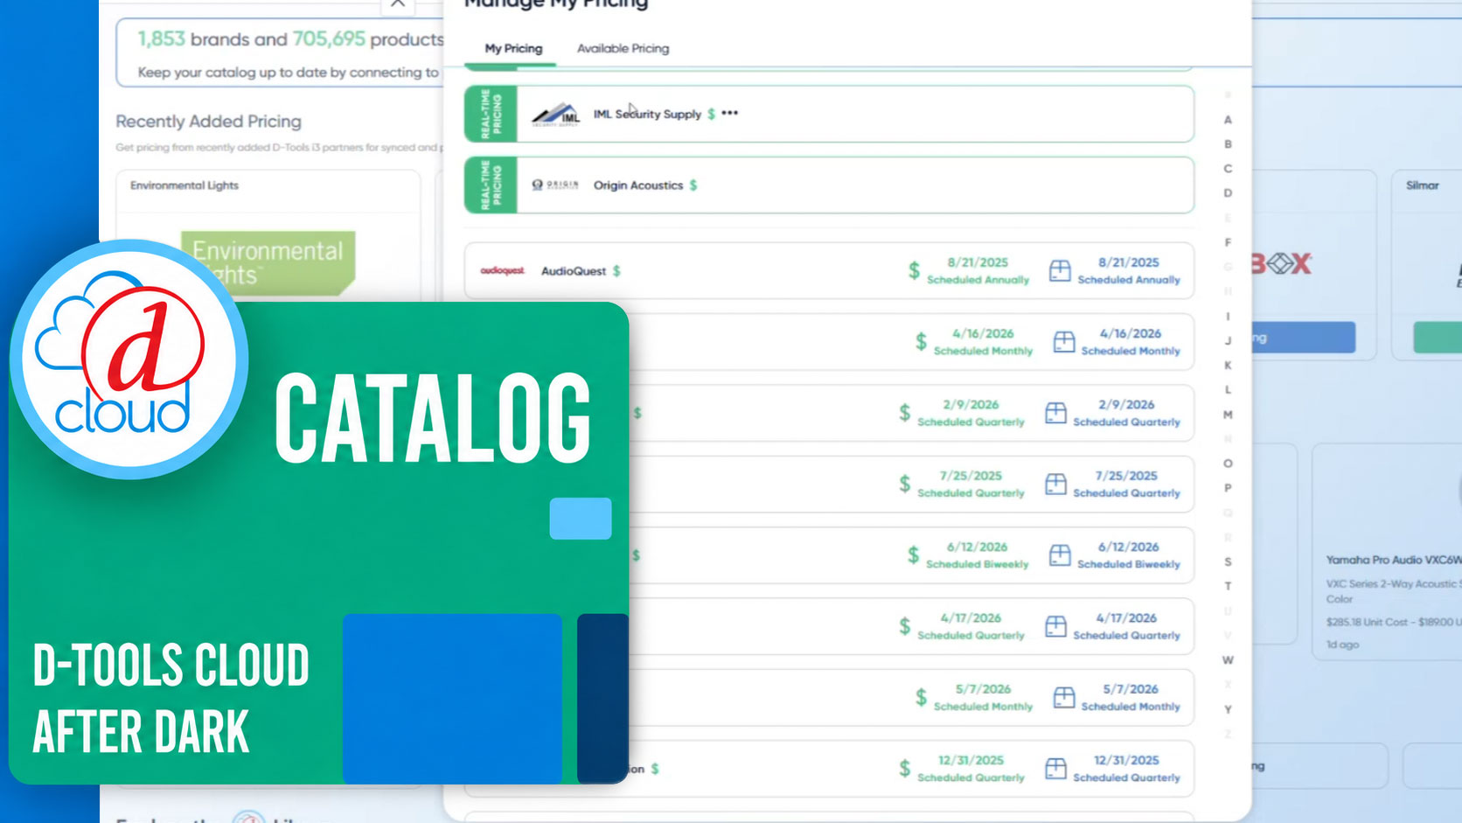1462x823 pixels.
Task: Jump to letter P in alphabet index
Action: click(1228, 488)
